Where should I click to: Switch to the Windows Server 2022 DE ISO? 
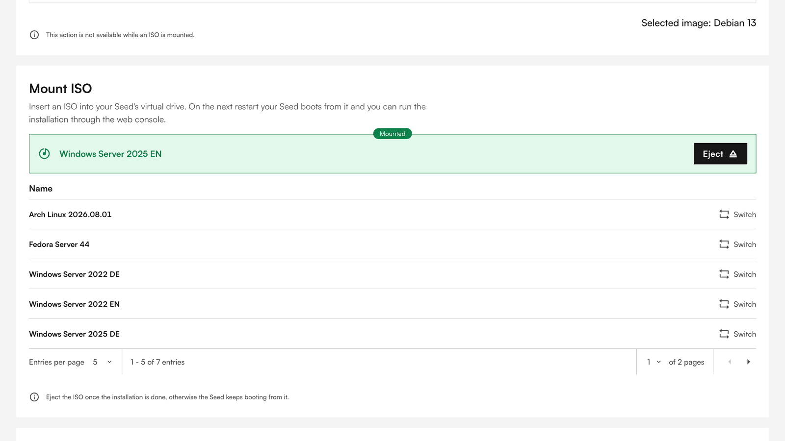pyautogui.click(x=737, y=274)
